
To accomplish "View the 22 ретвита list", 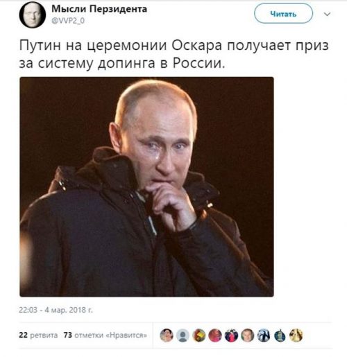I will (38, 335).
